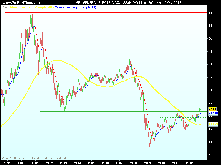Click the 2012 year label on time axis
The image size is (221, 165).
tap(189, 163)
